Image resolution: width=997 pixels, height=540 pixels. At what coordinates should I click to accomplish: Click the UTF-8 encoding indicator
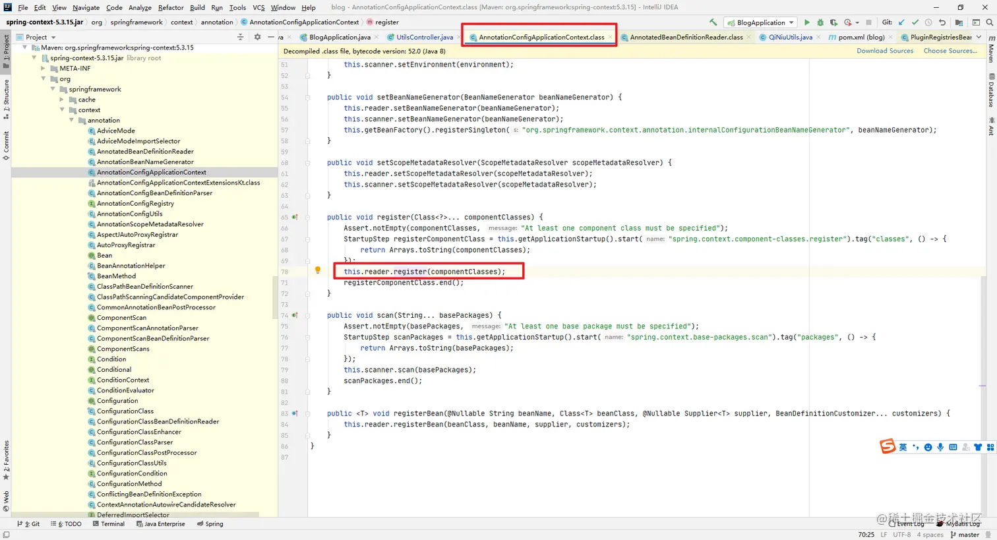coord(902,535)
